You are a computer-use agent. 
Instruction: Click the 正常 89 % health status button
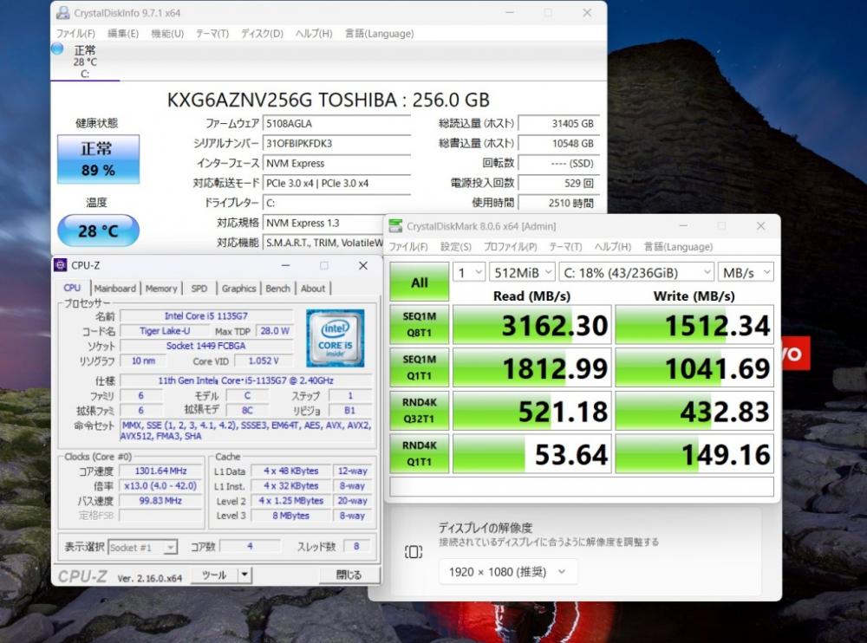[98, 159]
